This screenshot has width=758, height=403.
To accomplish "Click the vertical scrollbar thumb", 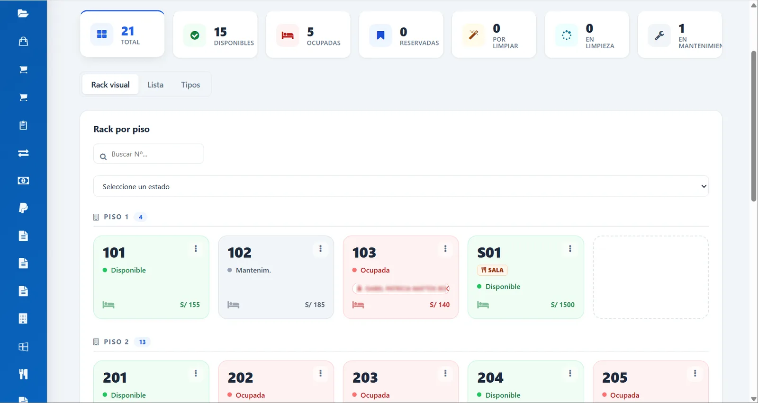I will pyautogui.click(x=754, y=126).
